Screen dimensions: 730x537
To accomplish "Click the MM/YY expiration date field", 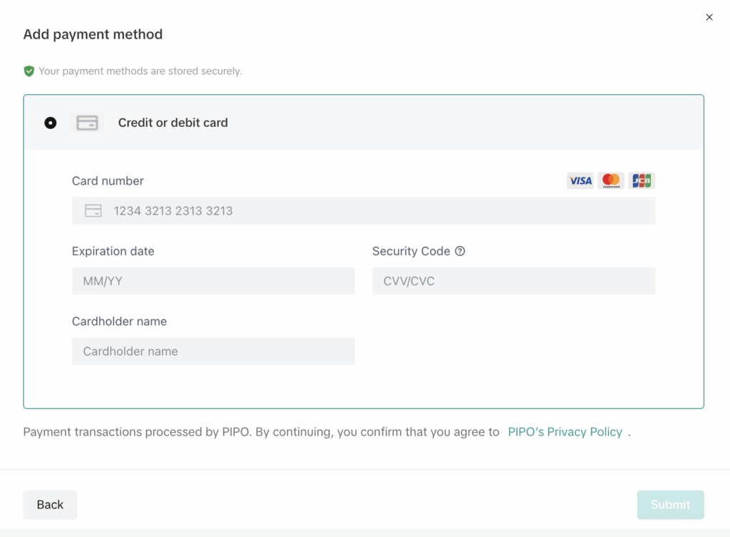I will click(x=213, y=281).
